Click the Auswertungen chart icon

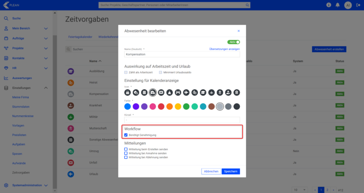click(x=6, y=78)
